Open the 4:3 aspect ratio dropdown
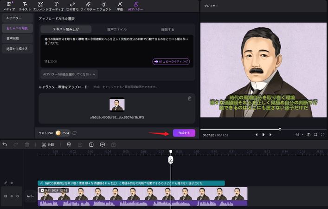The height and width of the screenshot is (209, 328). click(x=299, y=134)
